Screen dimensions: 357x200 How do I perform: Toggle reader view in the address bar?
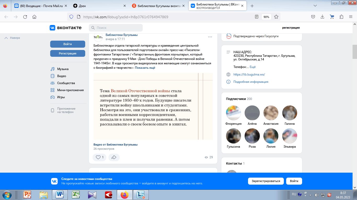click(x=257, y=17)
